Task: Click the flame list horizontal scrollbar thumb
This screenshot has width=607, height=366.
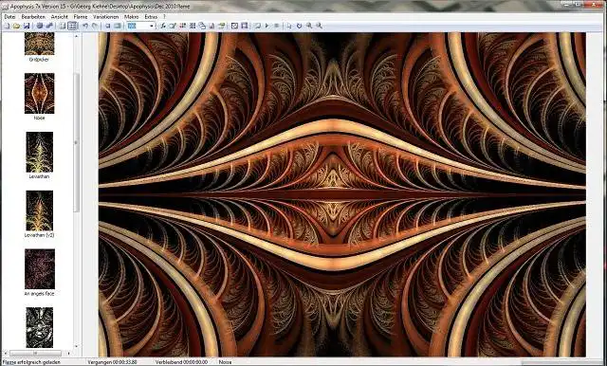Action: click(x=35, y=354)
